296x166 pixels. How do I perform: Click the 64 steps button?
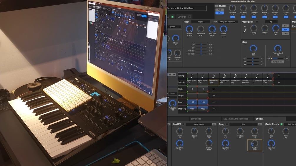pos(174,75)
